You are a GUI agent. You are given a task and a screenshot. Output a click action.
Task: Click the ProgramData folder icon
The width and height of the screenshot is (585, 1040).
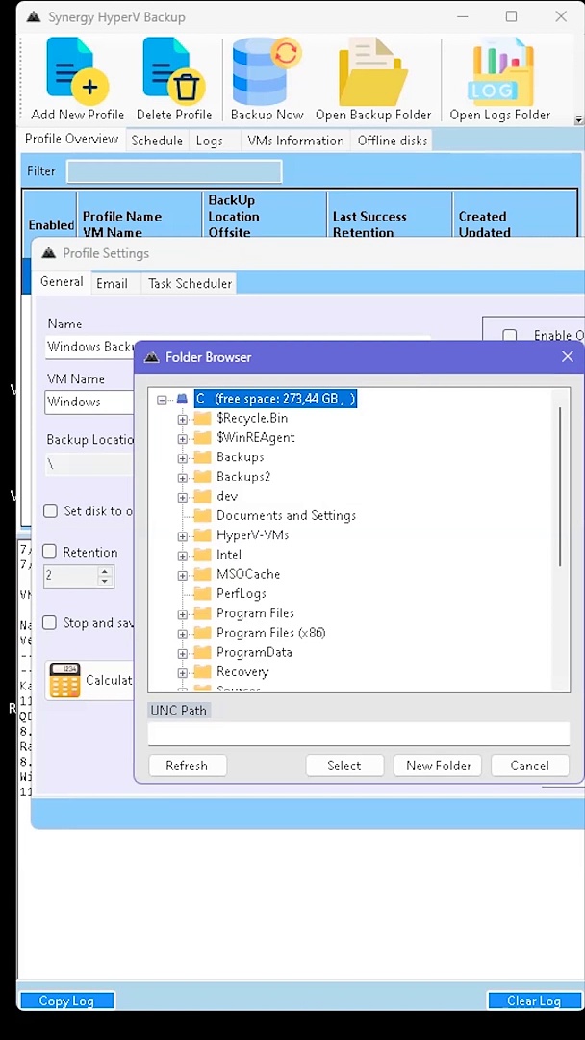pyautogui.click(x=202, y=652)
